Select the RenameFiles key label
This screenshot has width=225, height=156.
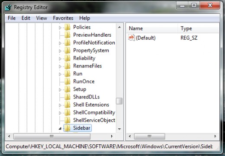click(87, 66)
